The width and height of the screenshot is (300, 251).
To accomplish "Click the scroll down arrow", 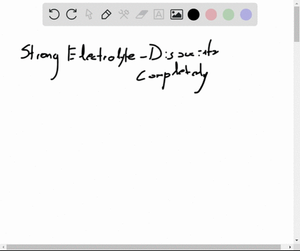I will coord(297,240).
